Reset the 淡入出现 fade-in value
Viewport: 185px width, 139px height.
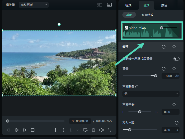pyautogui.click(x=177, y=123)
